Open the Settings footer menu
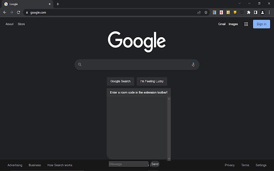Screen dimensions: 274x171 pyautogui.click(x=261, y=165)
